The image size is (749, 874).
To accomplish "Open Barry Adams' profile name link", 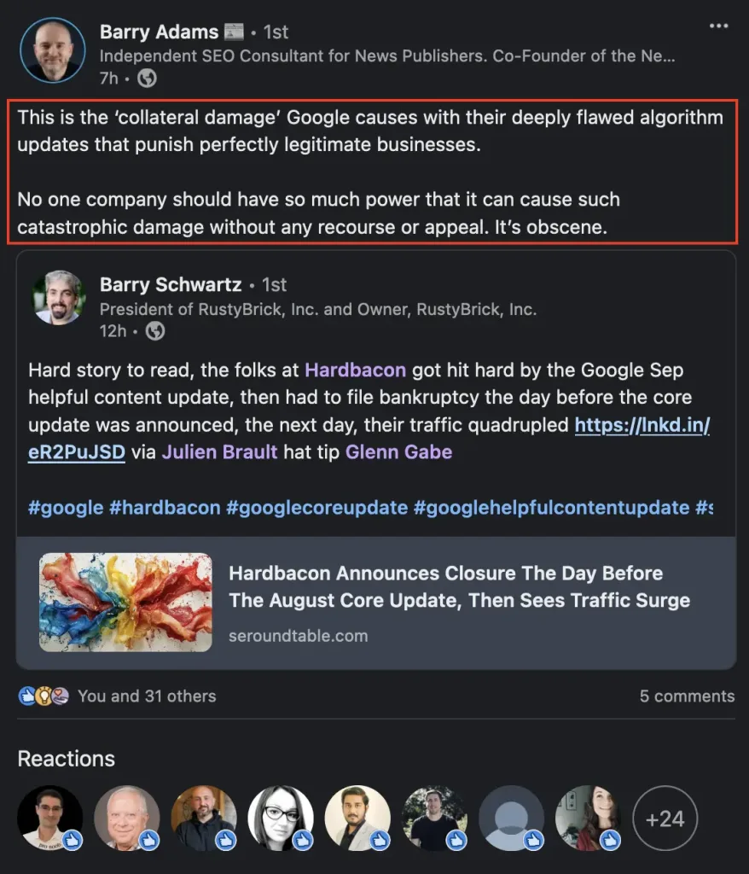I will coord(159,32).
